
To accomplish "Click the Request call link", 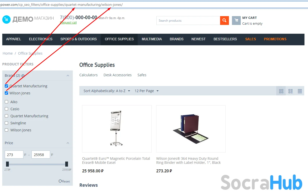I will coord(68,23).
